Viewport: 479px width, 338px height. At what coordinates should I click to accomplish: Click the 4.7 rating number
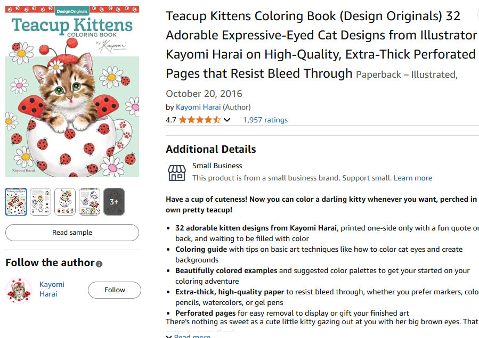point(171,120)
